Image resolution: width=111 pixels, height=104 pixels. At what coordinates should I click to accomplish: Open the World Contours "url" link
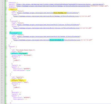(x=48, y=25)
